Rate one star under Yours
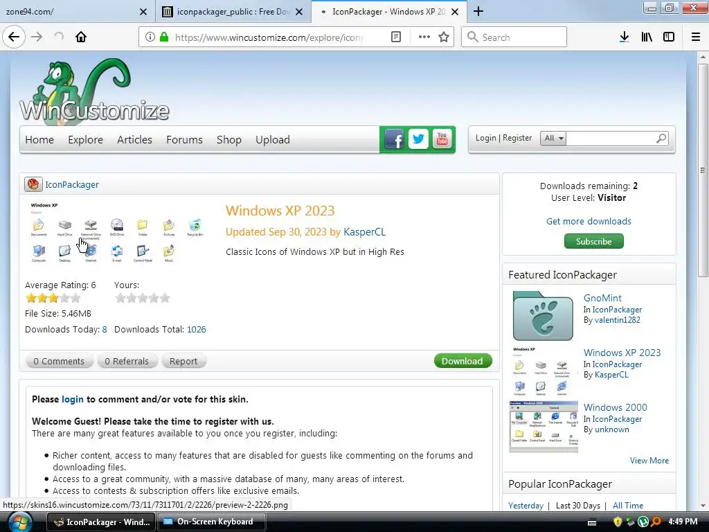The width and height of the screenshot is (709, 532). pos(120,298)
